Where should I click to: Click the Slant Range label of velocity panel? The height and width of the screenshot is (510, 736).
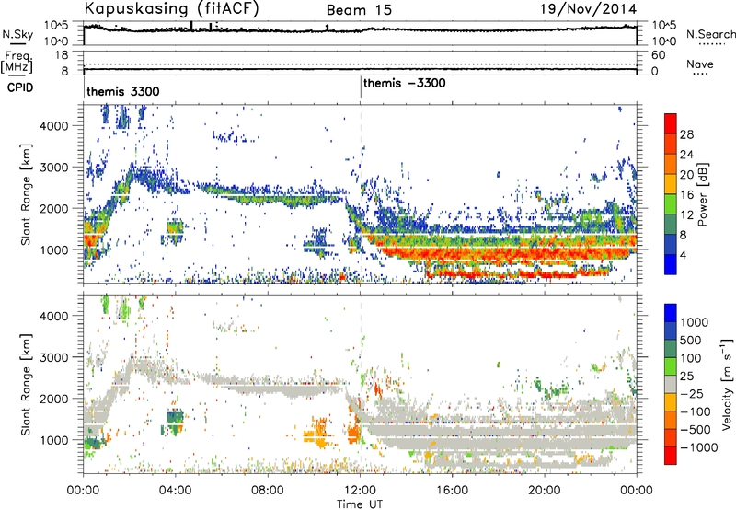26,384
